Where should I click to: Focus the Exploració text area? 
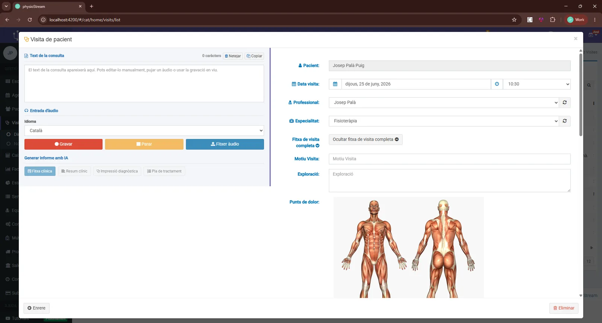pyautogui.click(x=450, y=181)
